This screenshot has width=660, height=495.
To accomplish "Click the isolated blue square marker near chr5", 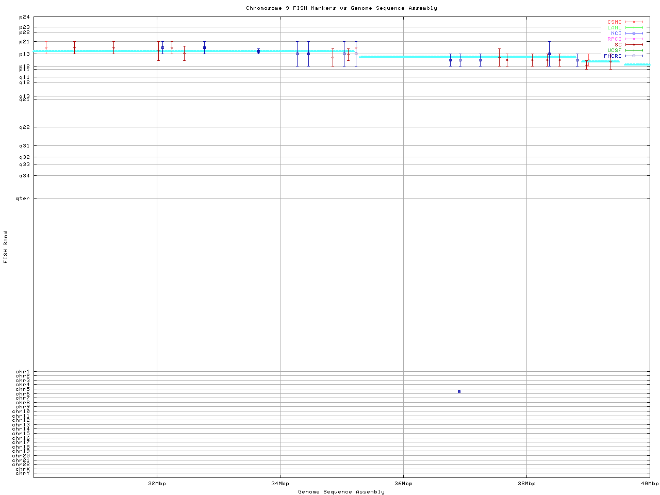I will 459,392.
